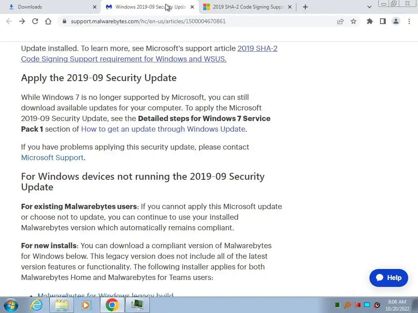Close the Windows 2019-09 Security Update tab
418x313 pixels.
click(x=192, y=7)
